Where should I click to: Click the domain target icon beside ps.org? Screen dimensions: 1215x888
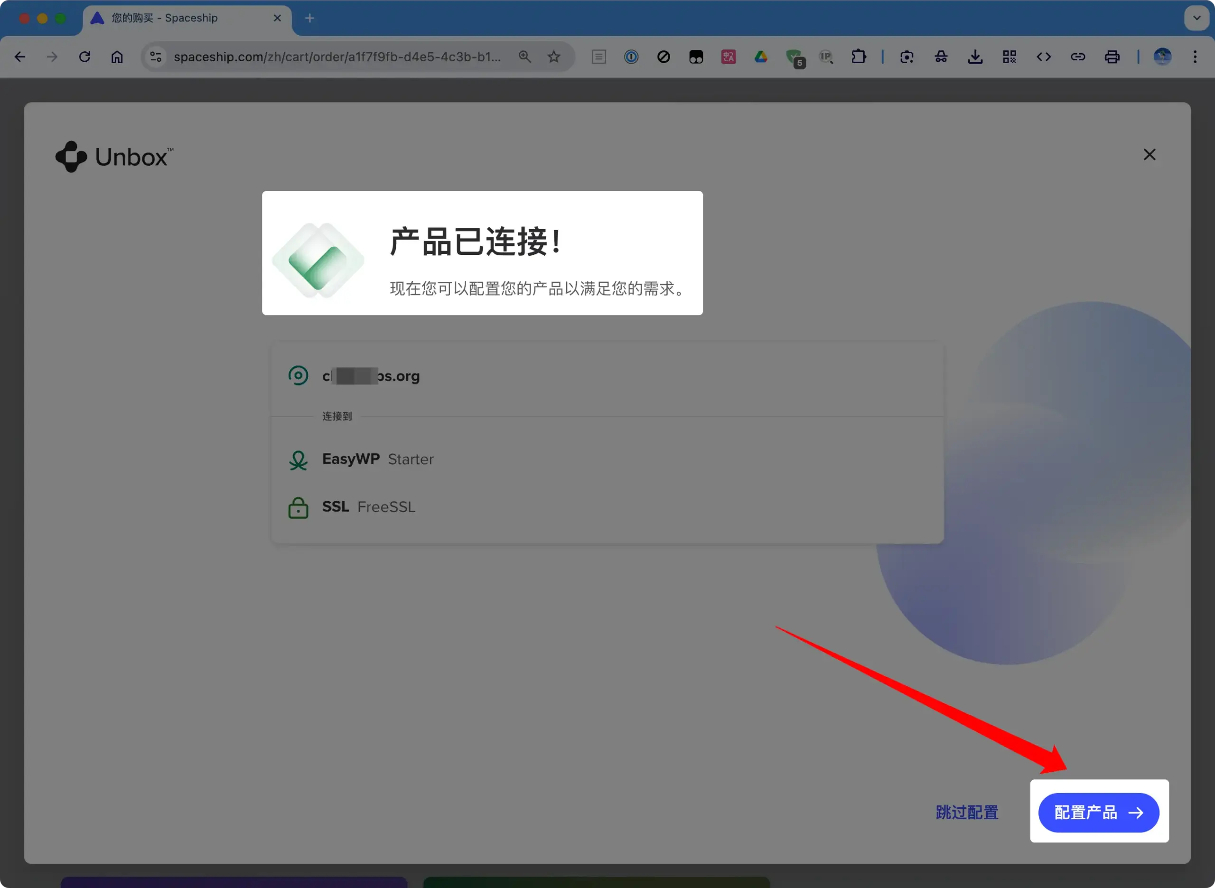click(x=298, y=375)
